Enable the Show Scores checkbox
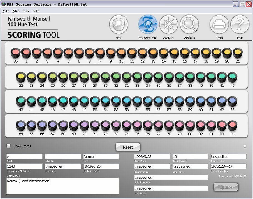 click(9, 146)
